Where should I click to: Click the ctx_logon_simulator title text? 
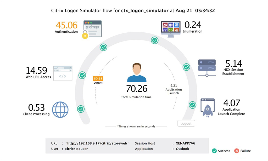tap(145, 11)
